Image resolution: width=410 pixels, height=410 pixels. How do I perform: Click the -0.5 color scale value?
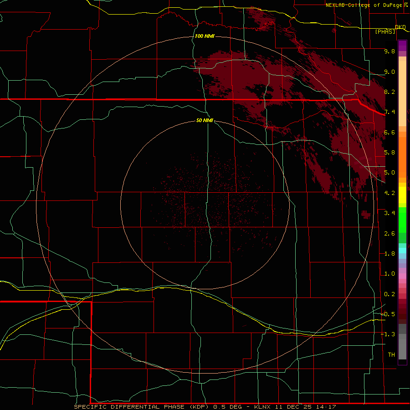click(388, 314)
